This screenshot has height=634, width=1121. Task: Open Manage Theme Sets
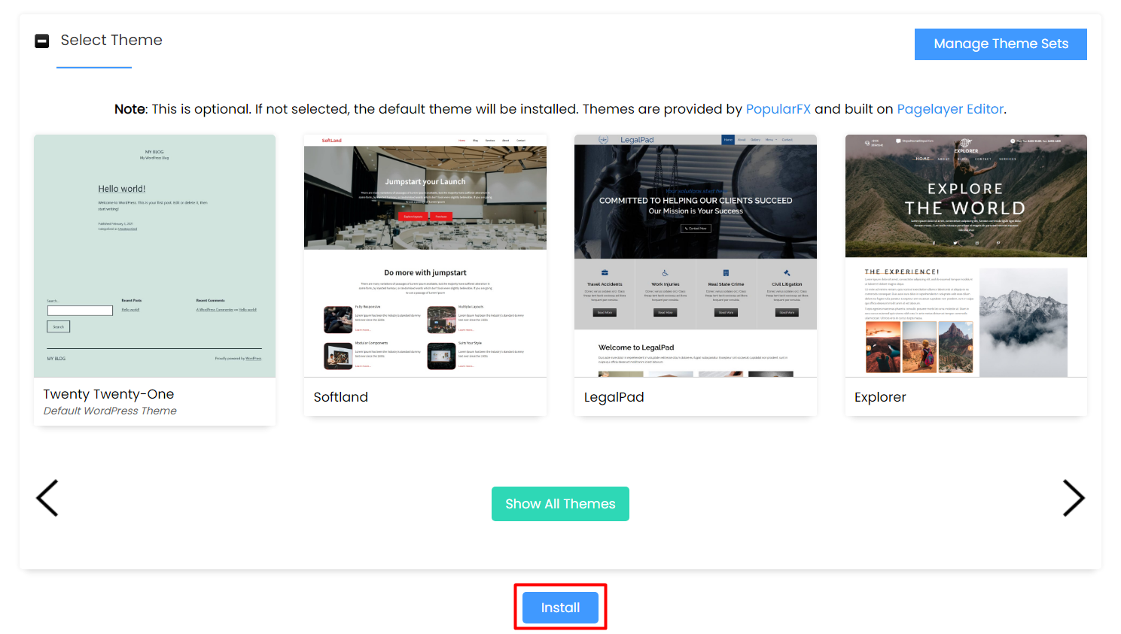tap(1000, 44)
